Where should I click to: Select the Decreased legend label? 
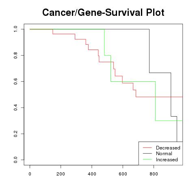point(168,148)
